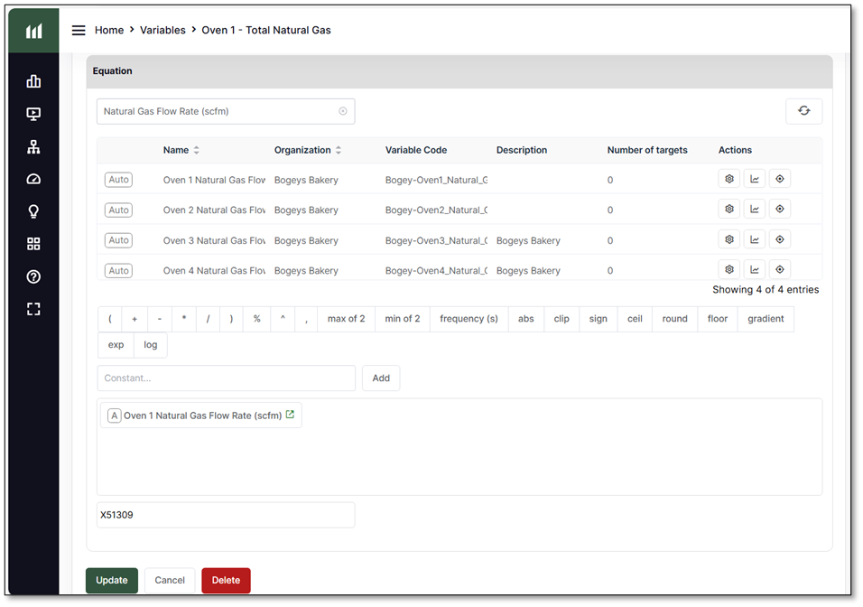Open the hierarchy tree sidebar icon
This screenshot has width=863, height=607.
pyautogui.click(x=33, y=146)
